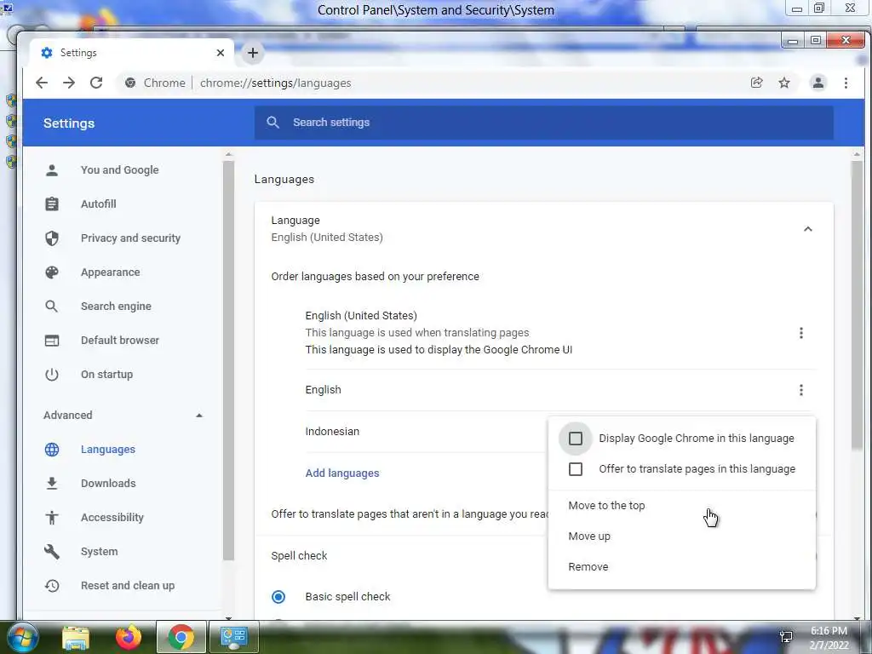Open options for English (United States)
Viewport: 872px width, 654px height.
point(800,333)
